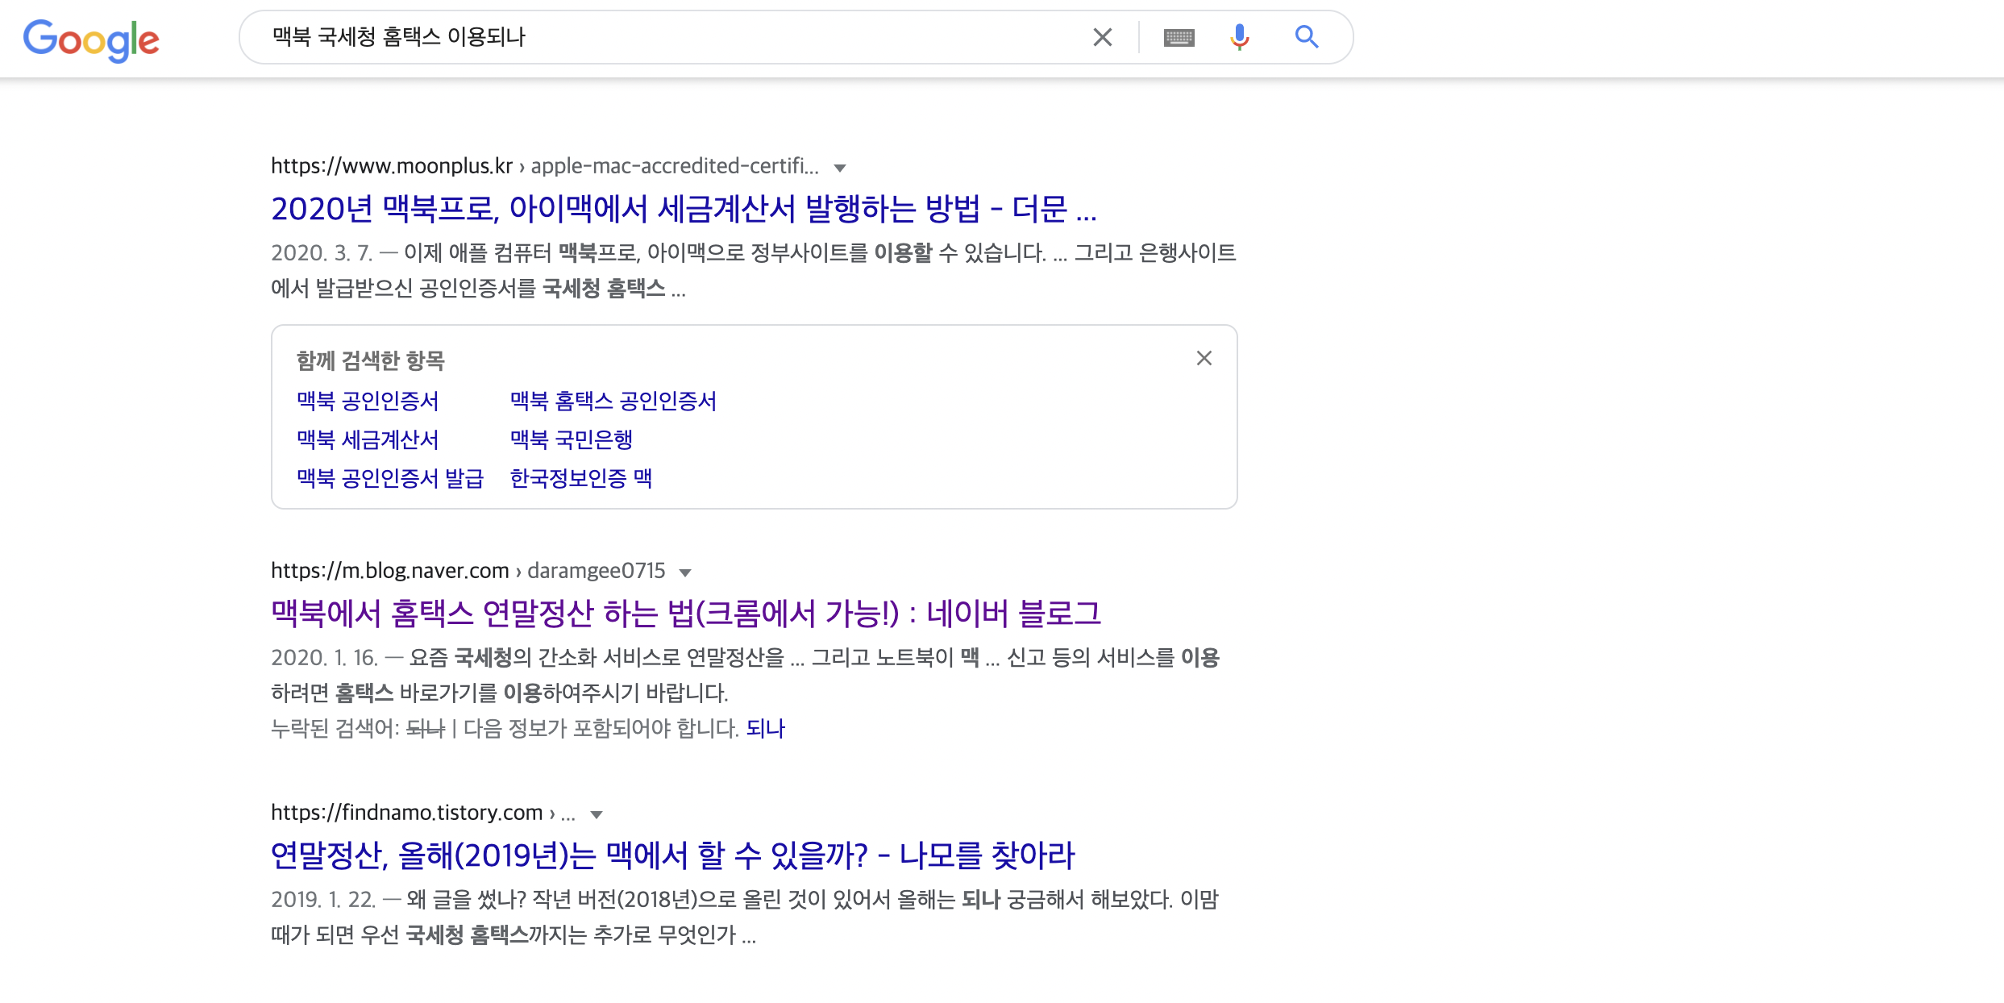Open 연말정산 올해(2019년)는 맥에서 result

[x=672, y=855]
